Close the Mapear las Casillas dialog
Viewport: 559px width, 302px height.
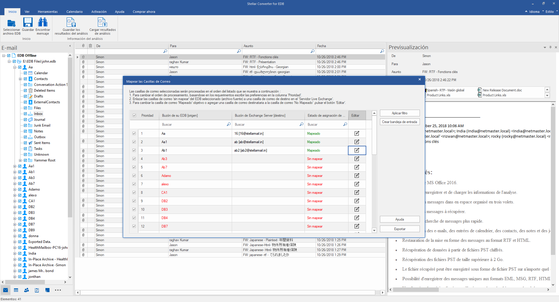[420, 79]
